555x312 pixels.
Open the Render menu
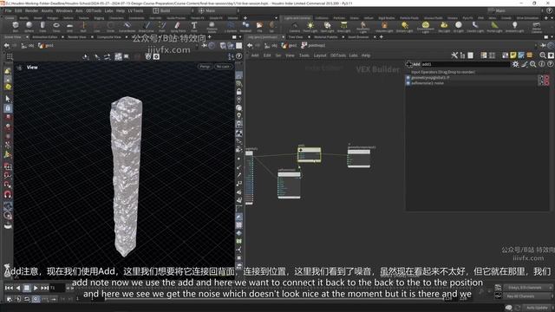coord(31,10)
